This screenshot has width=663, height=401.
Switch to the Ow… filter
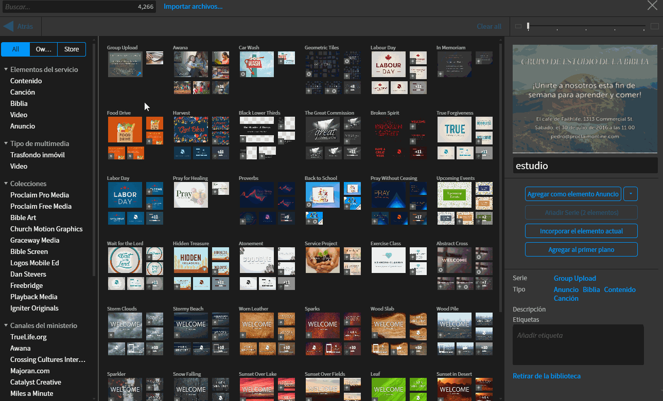(x=43, y=49)
